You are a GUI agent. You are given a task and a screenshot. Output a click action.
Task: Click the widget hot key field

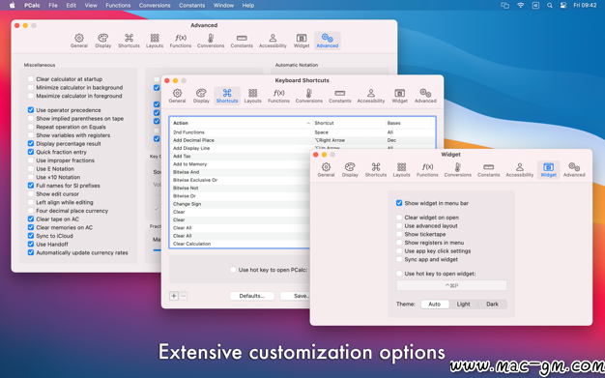[x=451, y=286]
